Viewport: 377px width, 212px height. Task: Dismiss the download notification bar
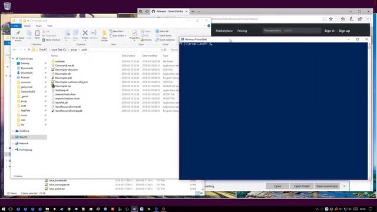click(344, 186)
